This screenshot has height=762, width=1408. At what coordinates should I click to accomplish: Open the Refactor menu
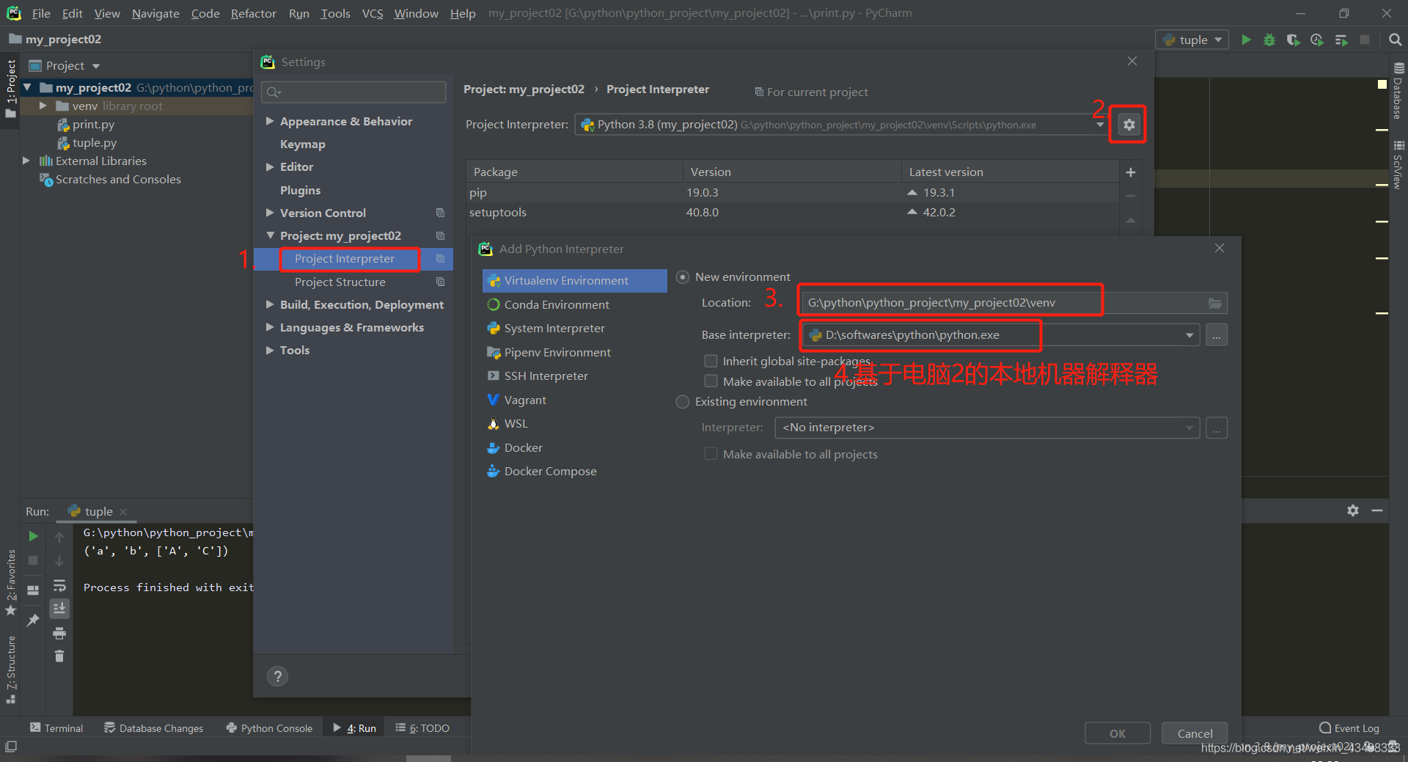(x=253, y=13)
